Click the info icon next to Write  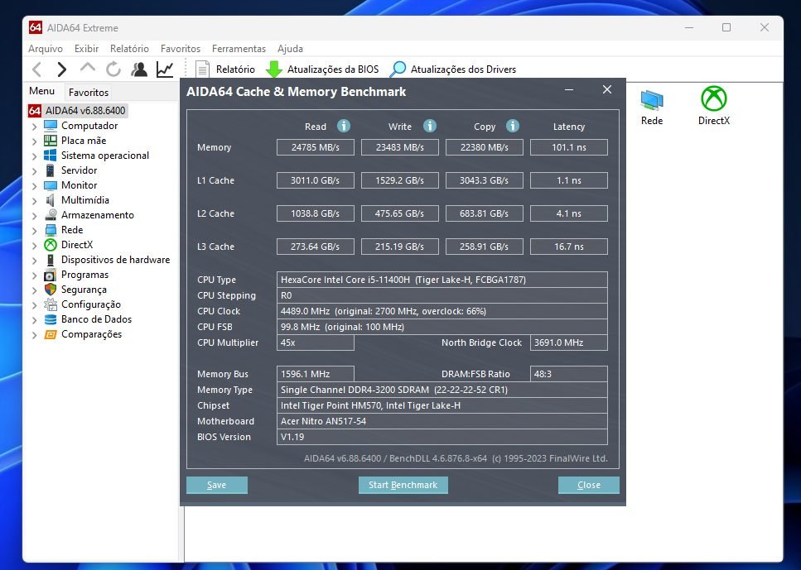coord(429,126)
